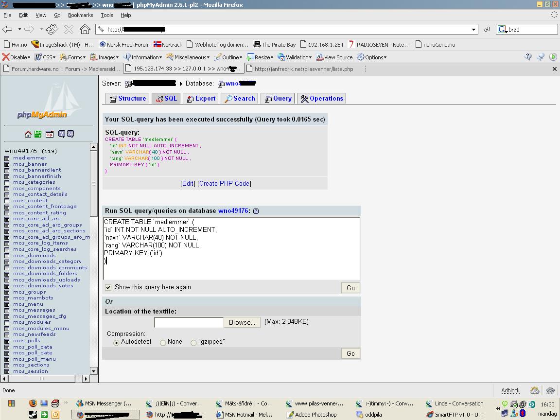Click Google search engine icon in search box
Screen dimensions: 560x420
[502, 29]
